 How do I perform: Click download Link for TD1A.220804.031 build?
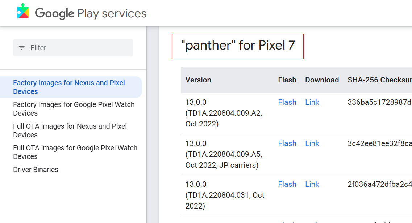click(x=312, y=184)
